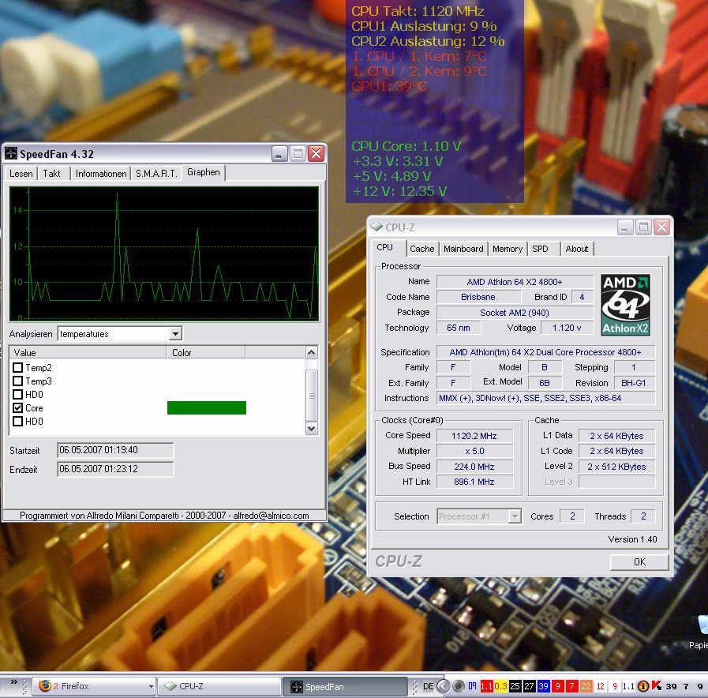The width and height of the screenshot is (708, 698).
Task: Click the red Kaspersky K tray icon
Action: (x=657, y=686)
